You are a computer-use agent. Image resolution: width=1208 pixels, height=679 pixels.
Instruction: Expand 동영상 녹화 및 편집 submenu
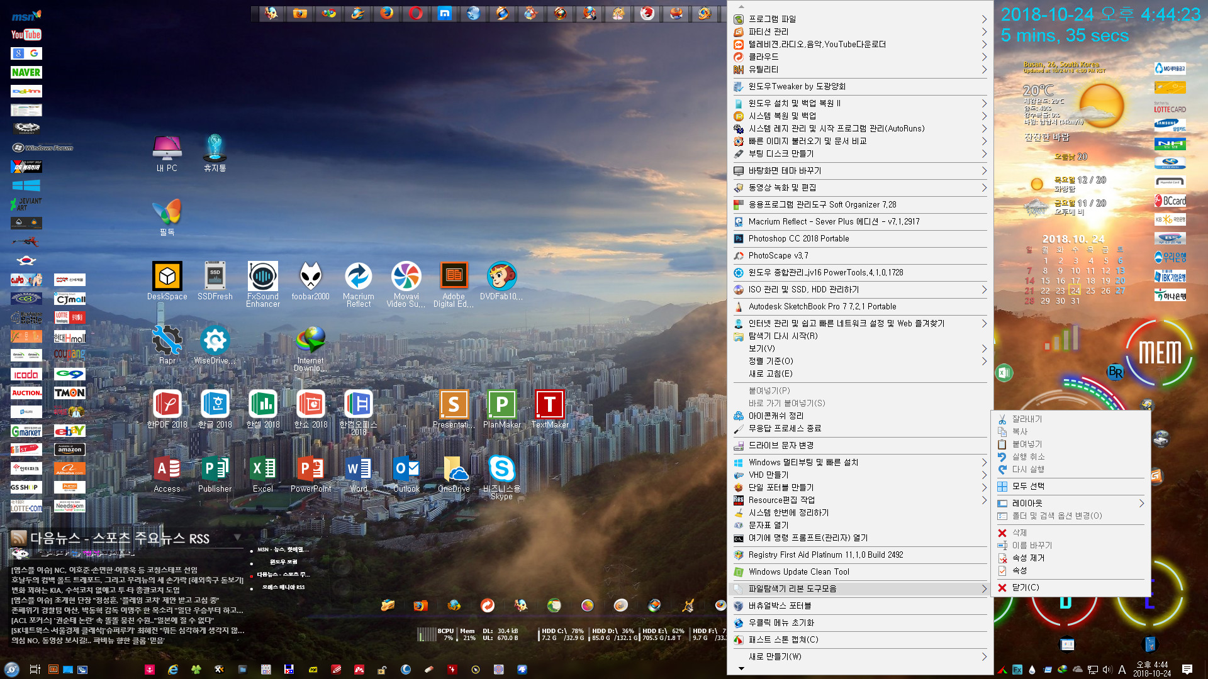tap(860, 187)
